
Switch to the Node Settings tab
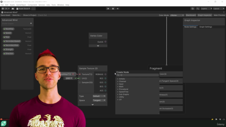pos(190,27)
